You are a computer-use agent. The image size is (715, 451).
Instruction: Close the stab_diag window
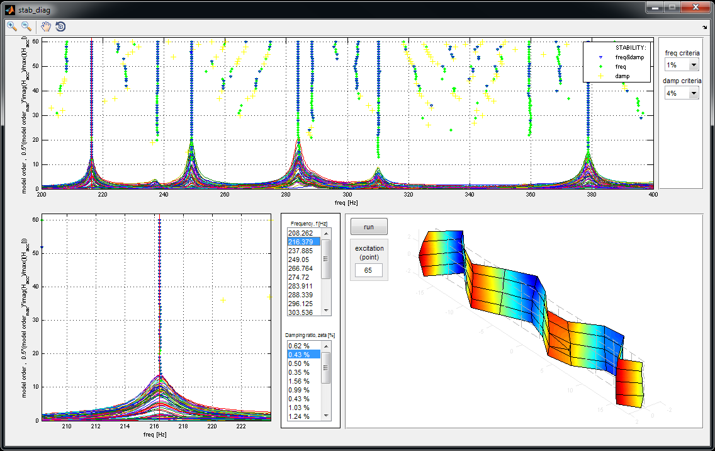[695, 8]
